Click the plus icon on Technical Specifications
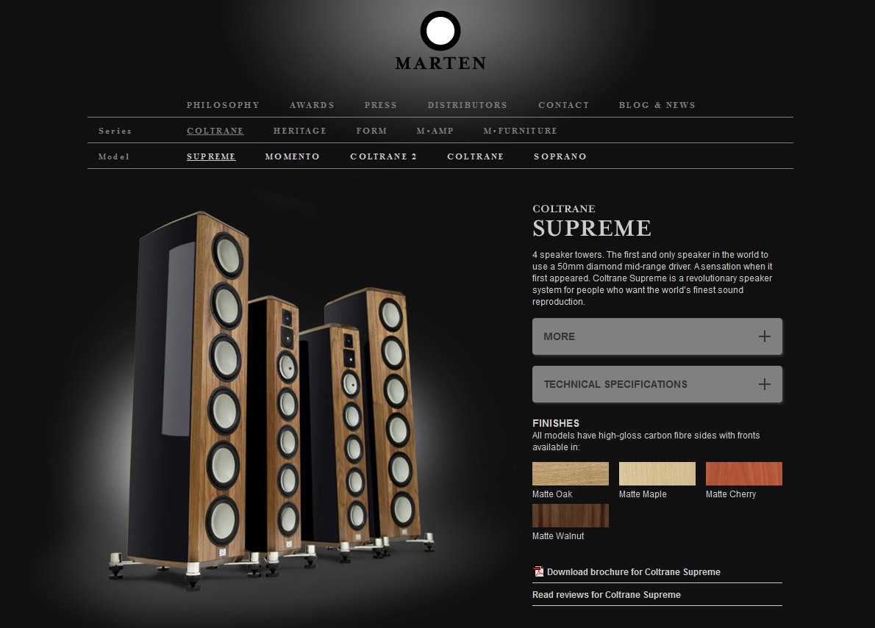 pos(765,384)
